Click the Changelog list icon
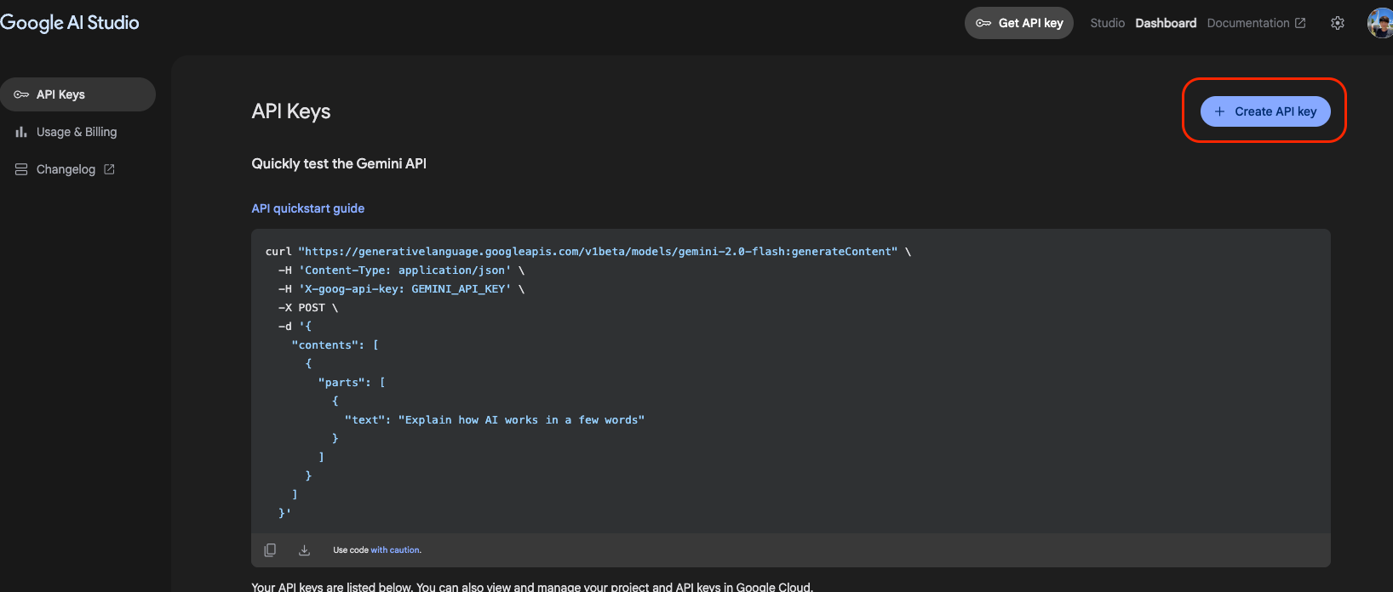This screenshot has width=1393, height=592. click(x=21, y=169)
